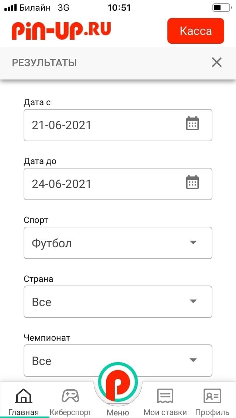Close the Результаты panel
This screenshot has width=236, height=418.
pos(217,63)
